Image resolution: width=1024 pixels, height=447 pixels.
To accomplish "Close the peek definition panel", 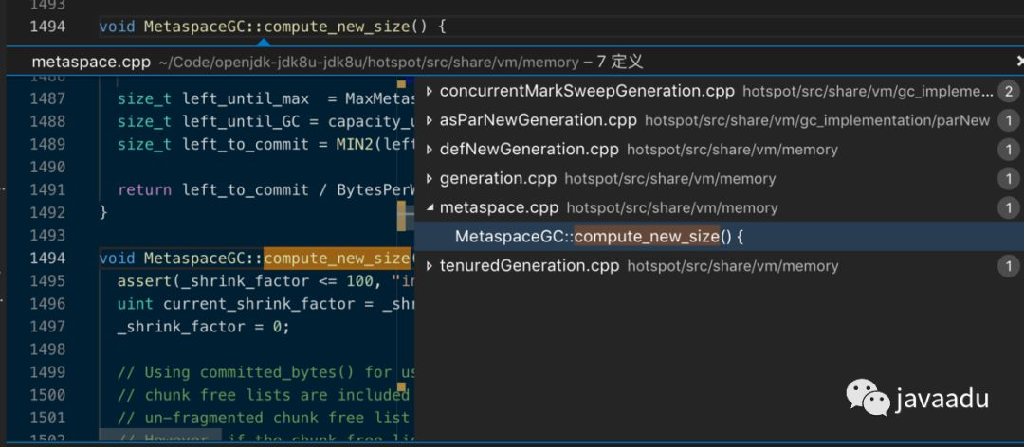I will 1019,62.
